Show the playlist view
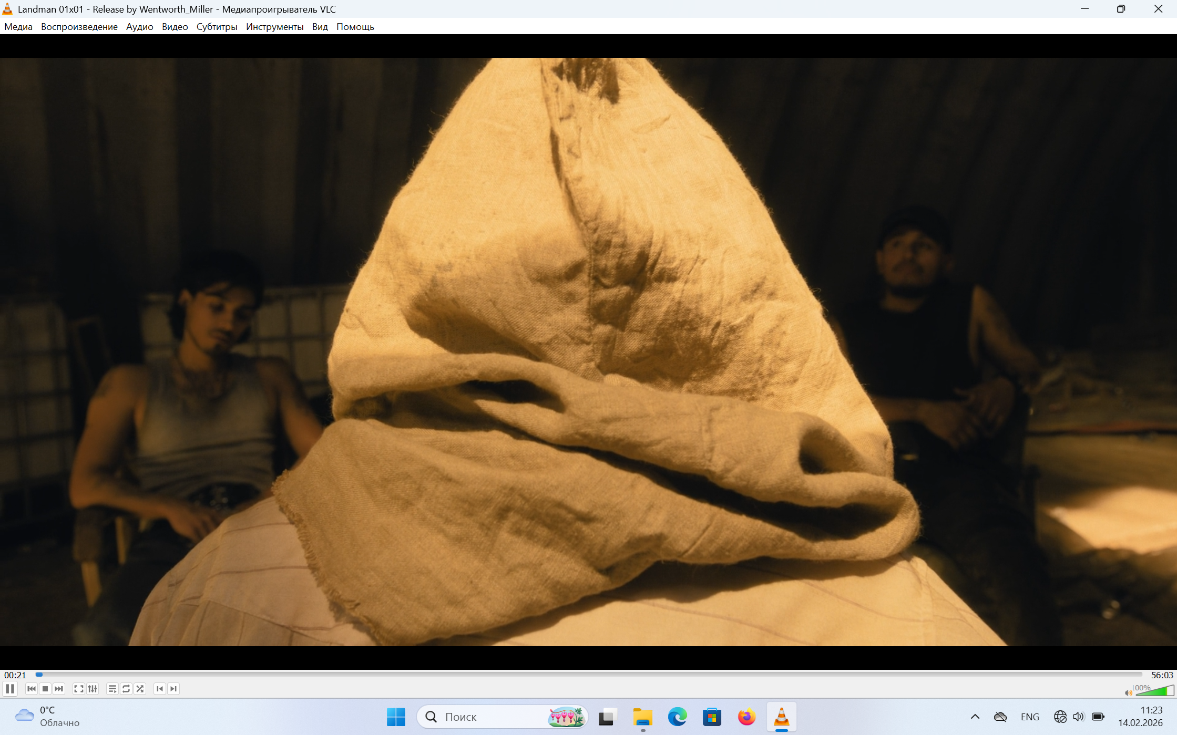This screenshot has height=735, width=1177. click(112, 689)
